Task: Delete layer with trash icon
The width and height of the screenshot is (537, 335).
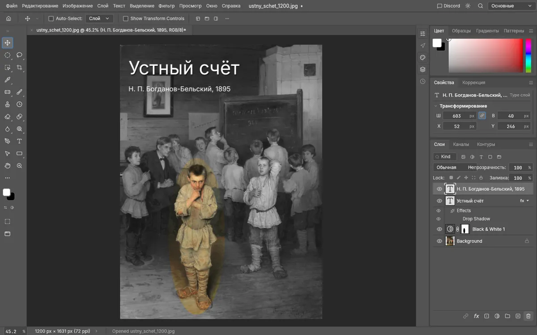Action: click(528, 316)
